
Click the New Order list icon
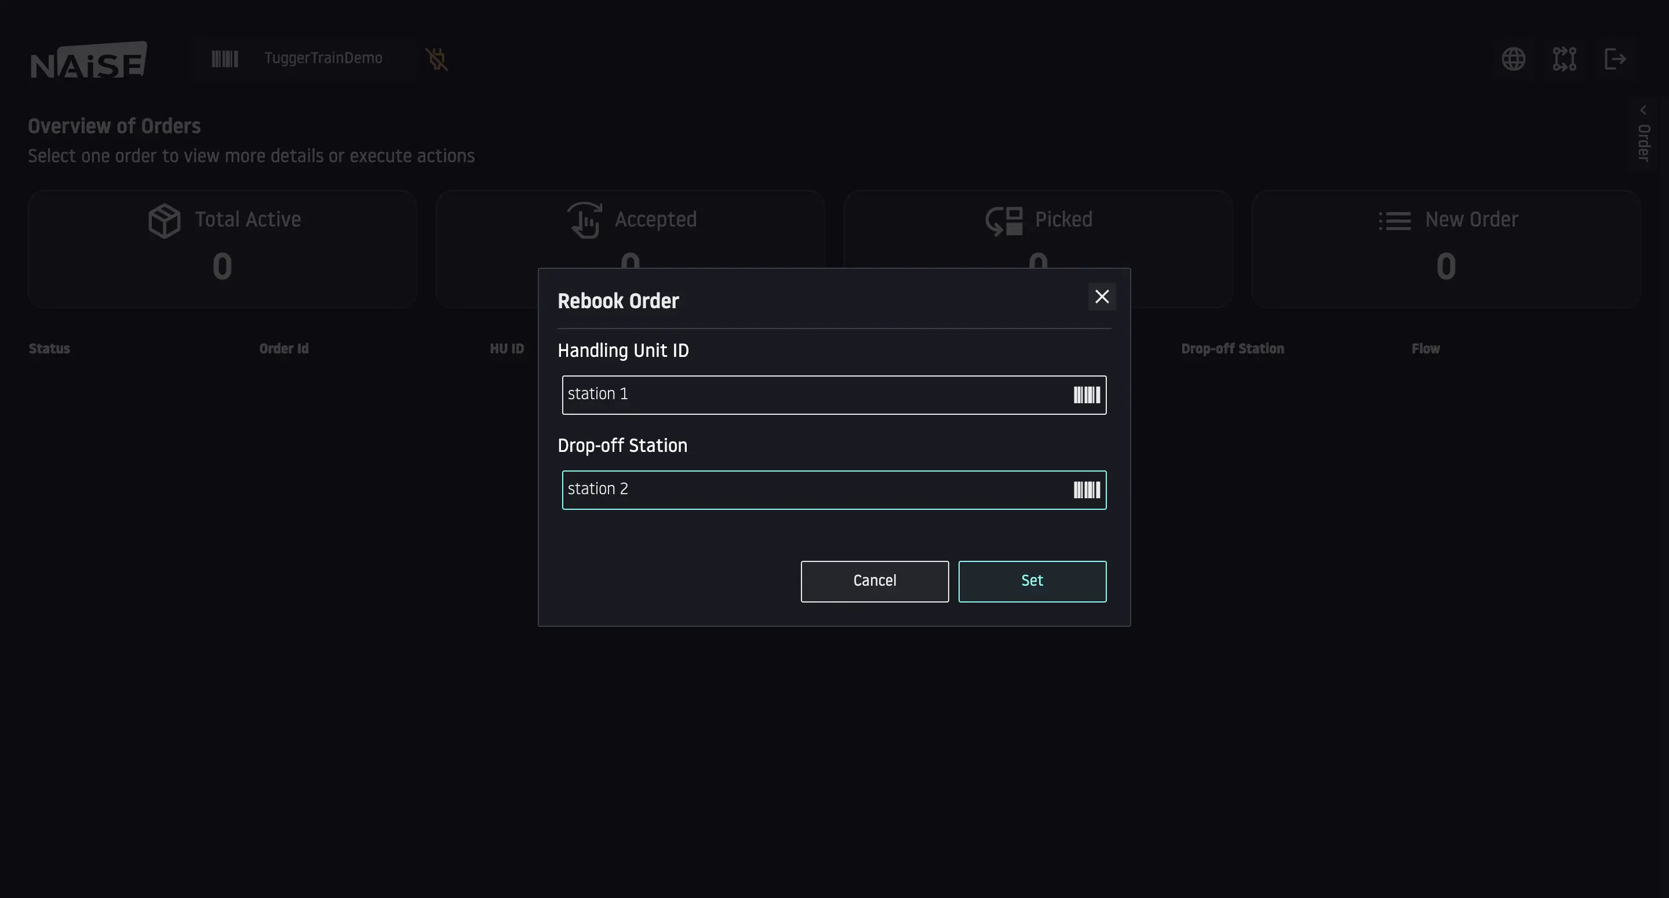(1394, 221)
